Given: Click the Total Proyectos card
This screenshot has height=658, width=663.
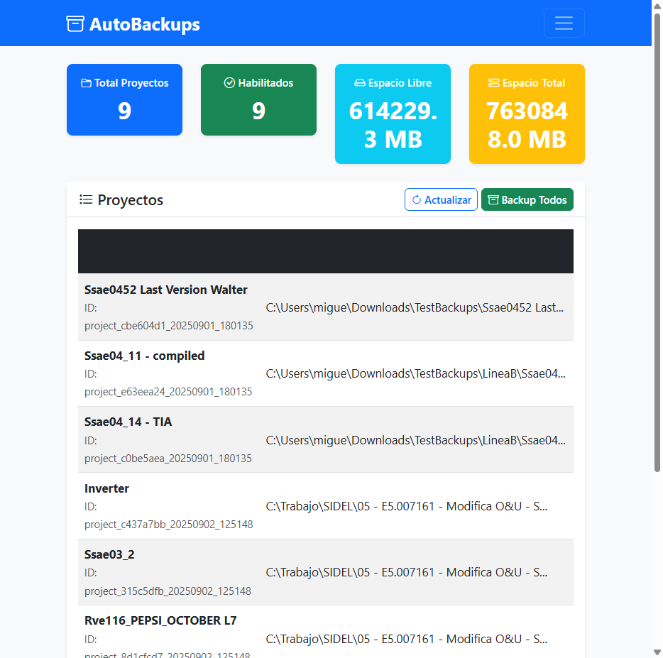Looking at the screenshot, I should click(x=124, y=100).
